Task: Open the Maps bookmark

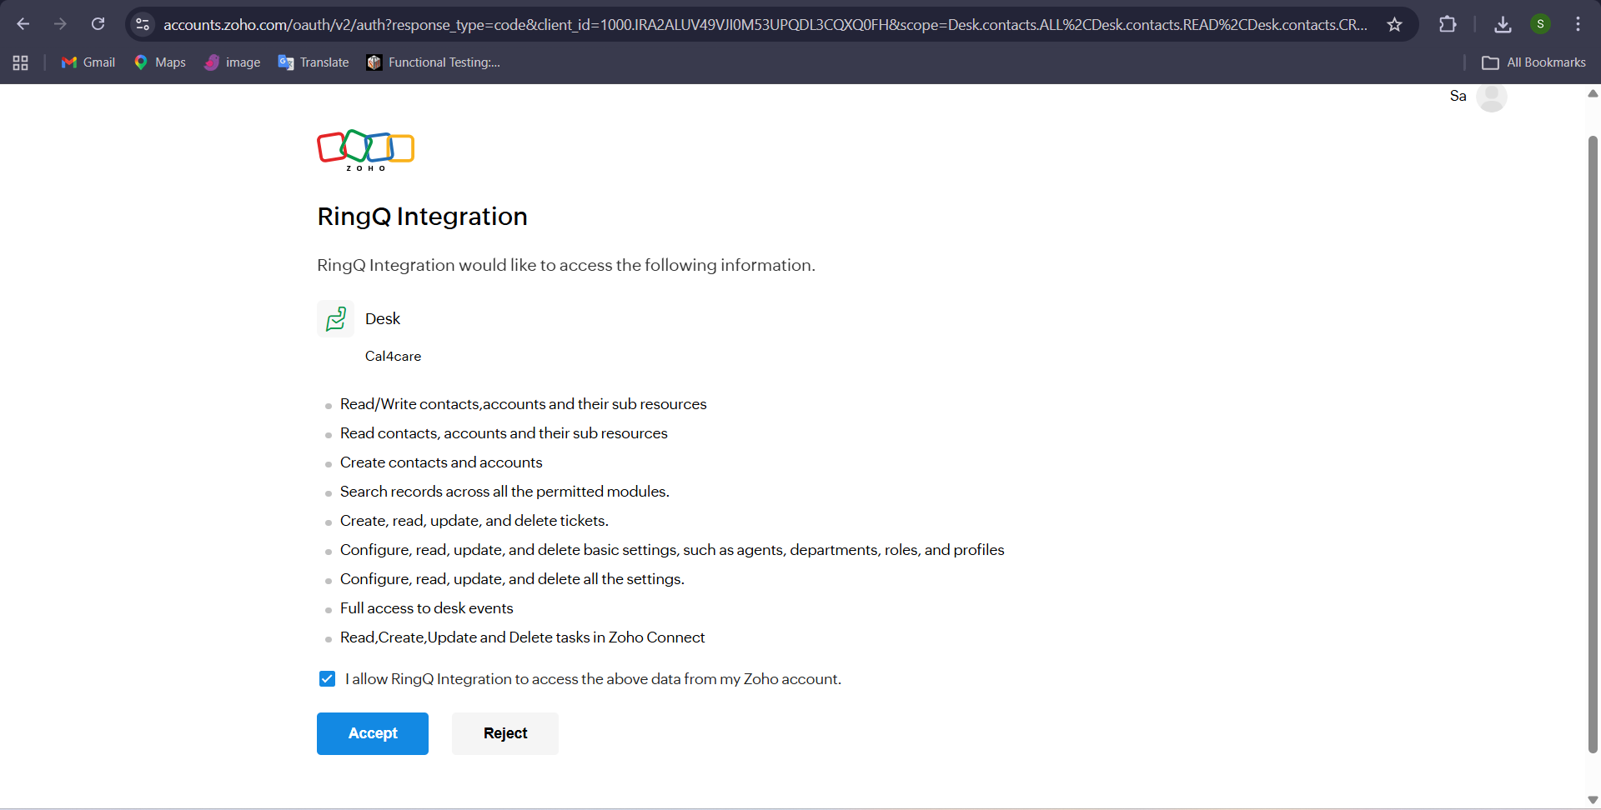Action: tap(159, 62)
